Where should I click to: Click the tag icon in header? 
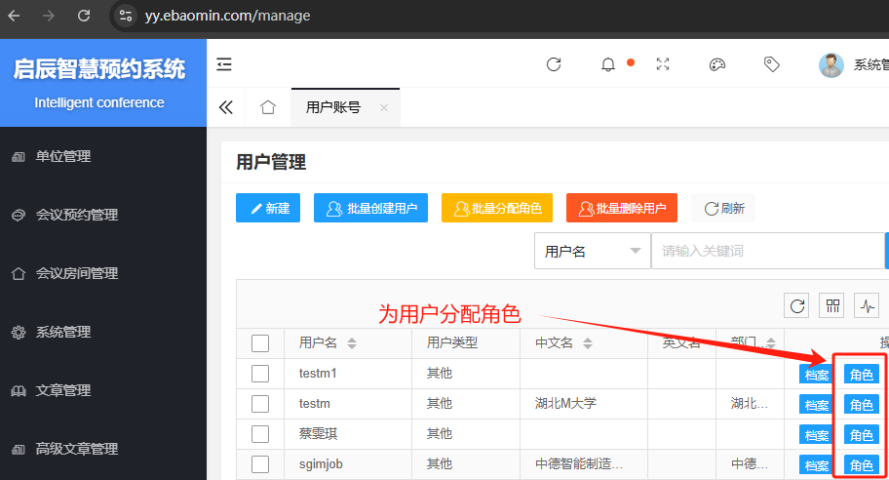pos(772,64)
